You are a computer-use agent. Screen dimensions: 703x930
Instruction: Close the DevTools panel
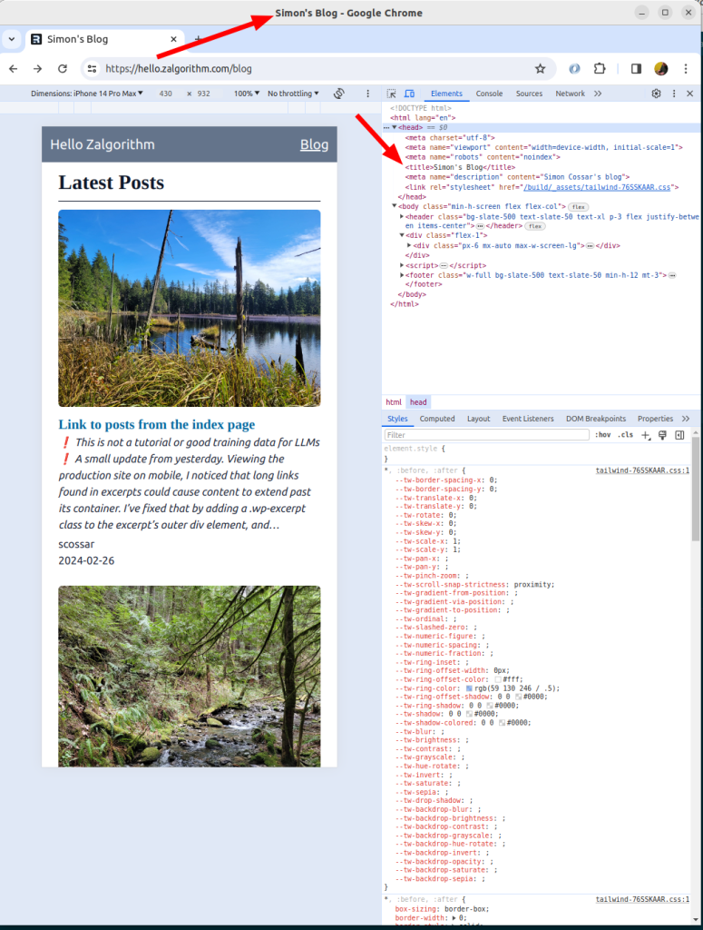[x=690, y=94]
